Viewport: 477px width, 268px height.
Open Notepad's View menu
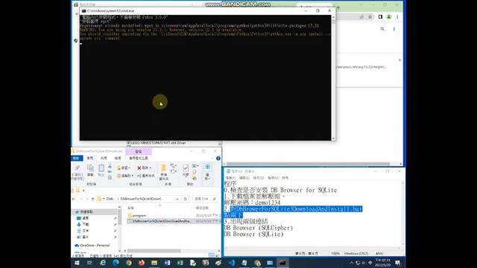[x=273, y=178]
